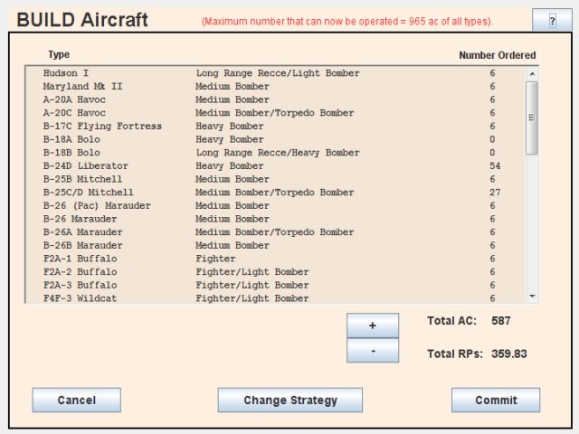
Task: Commit the aircraft build order
Action: 496,400
